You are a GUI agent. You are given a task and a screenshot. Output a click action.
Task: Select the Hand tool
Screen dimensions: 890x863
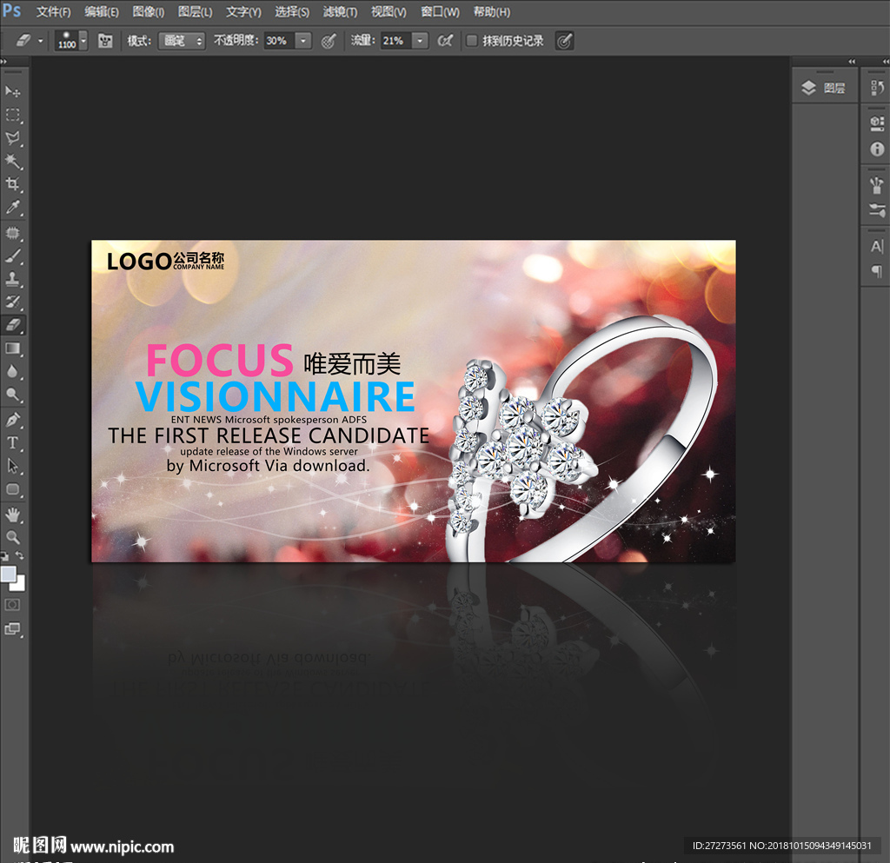13,514
